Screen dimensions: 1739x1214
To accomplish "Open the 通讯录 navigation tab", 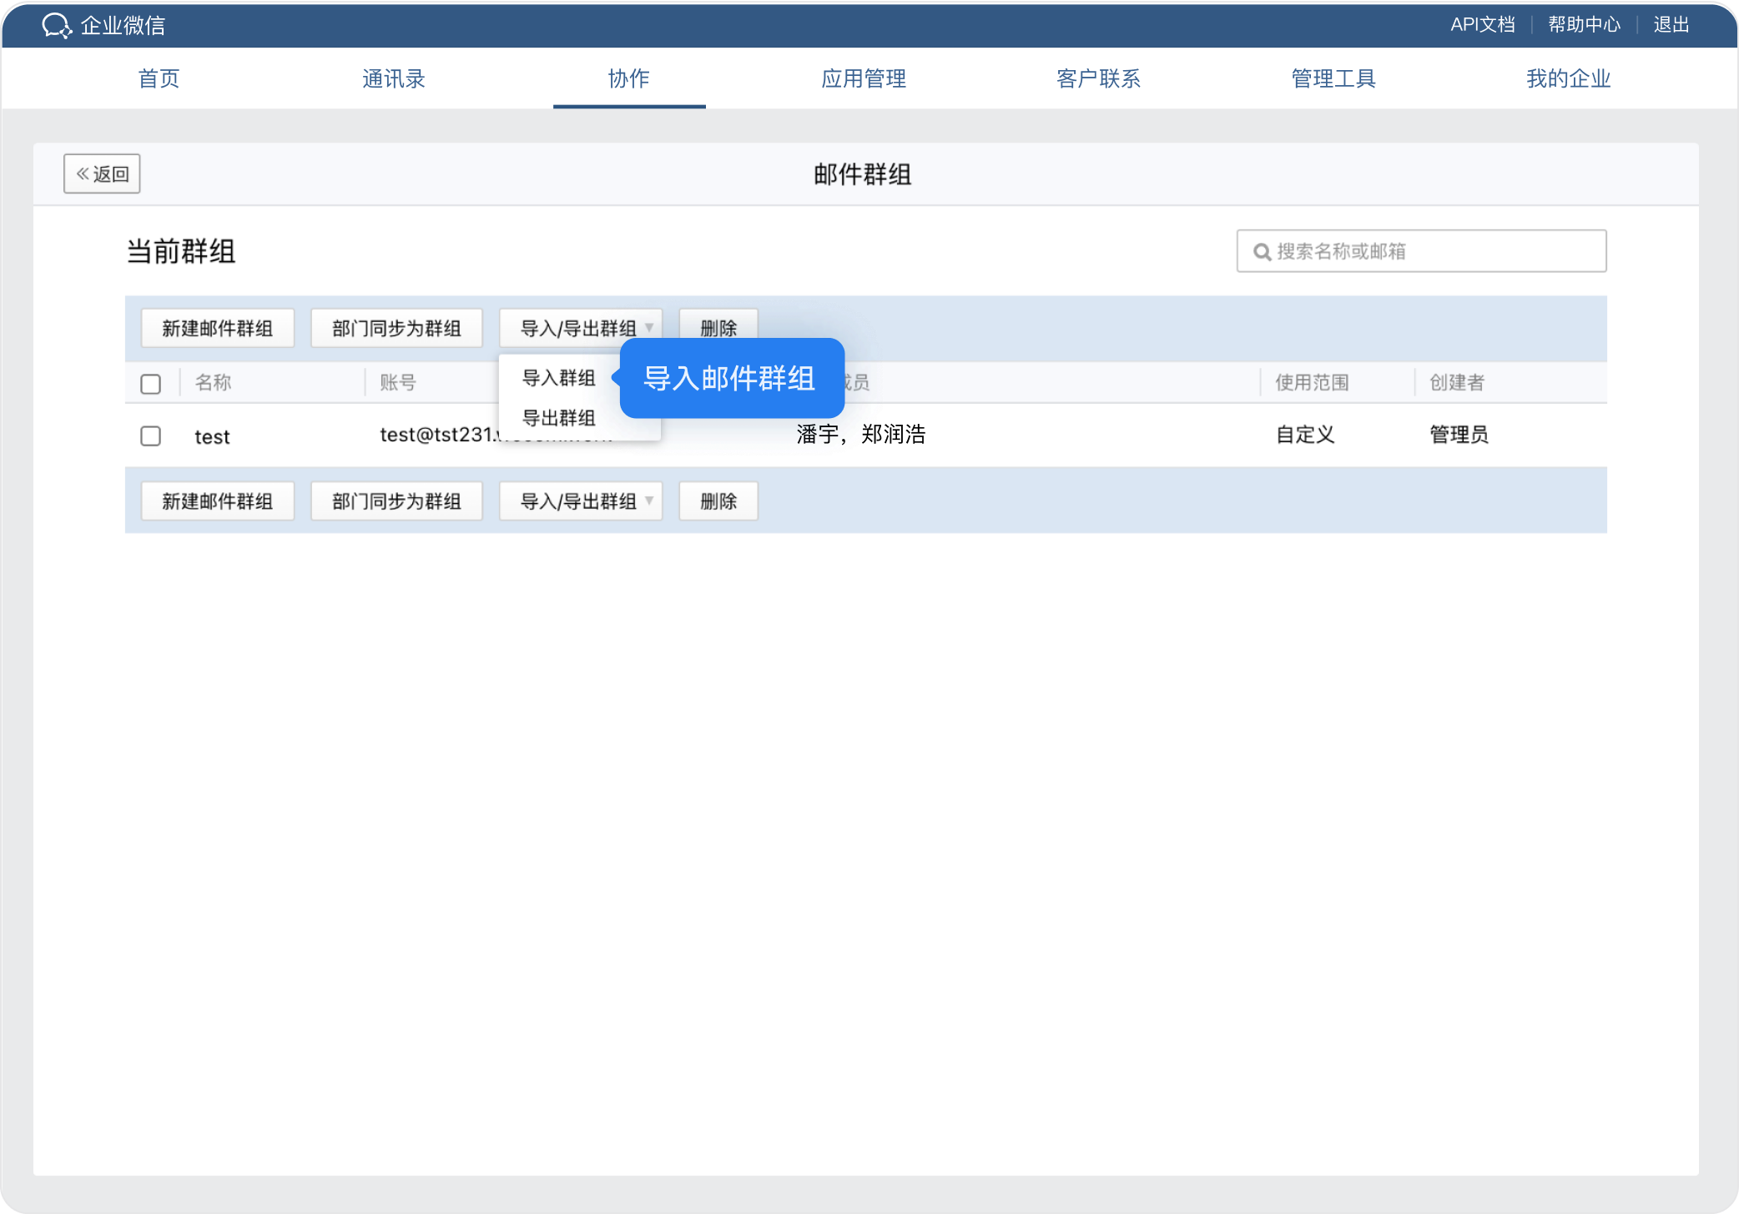I will pyautogui.click(x=393, y=78).
